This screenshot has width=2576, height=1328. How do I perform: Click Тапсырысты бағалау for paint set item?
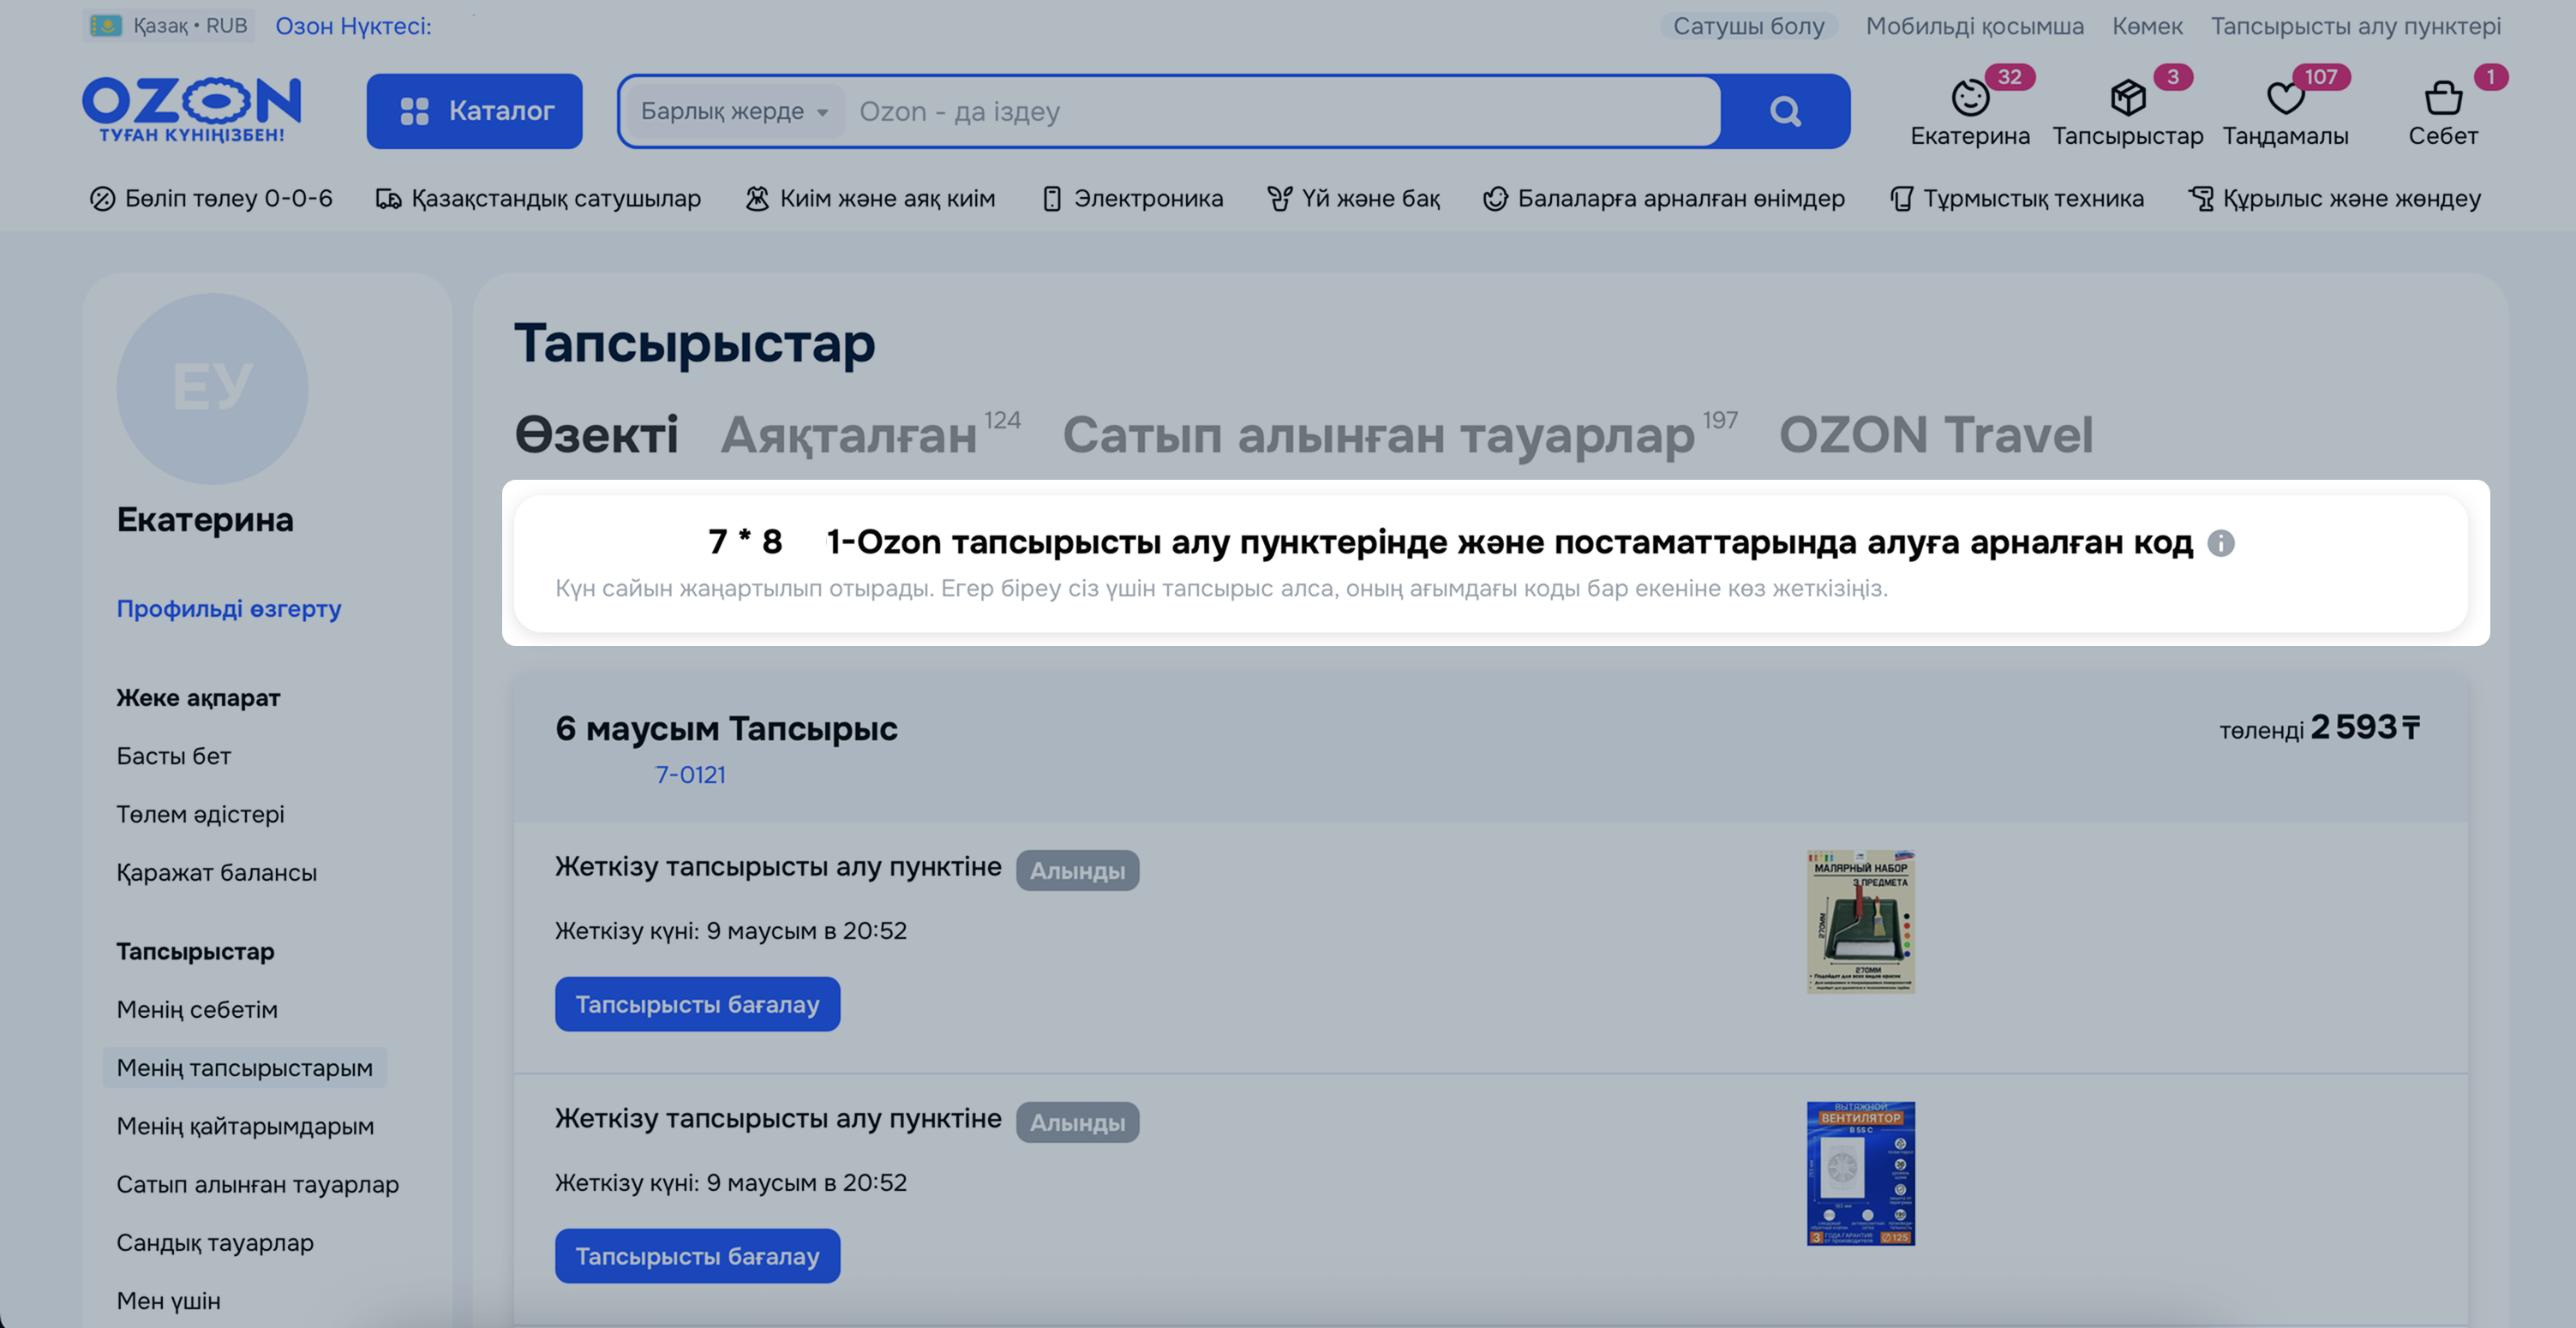tap(697, 1004)
